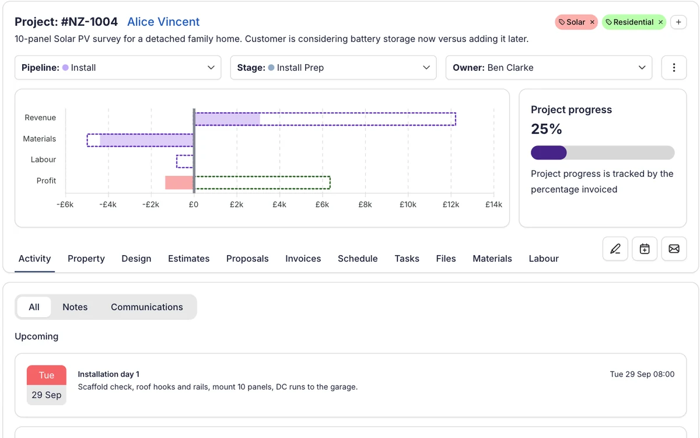Switch to the Files tab
This screenshot has width=700, height=438.
pos(446,259)
